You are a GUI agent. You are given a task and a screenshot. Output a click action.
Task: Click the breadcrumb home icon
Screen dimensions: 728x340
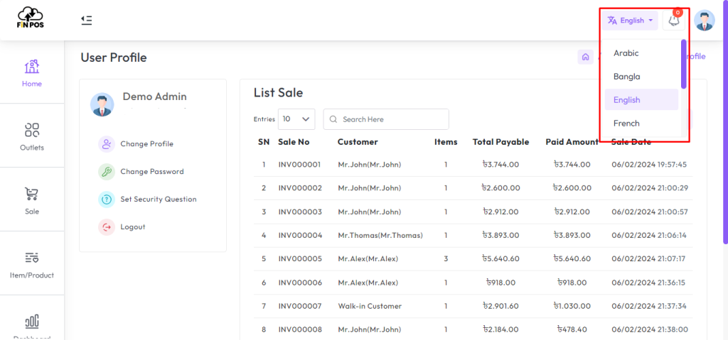[585, 57]
